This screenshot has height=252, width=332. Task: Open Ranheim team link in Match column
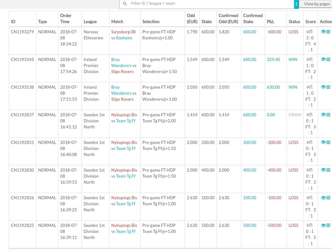point(124,38)
